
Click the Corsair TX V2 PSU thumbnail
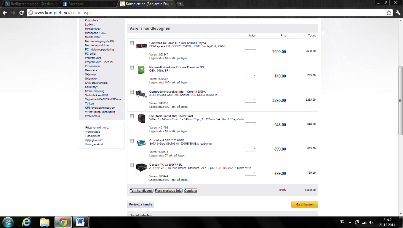point(141,167)
